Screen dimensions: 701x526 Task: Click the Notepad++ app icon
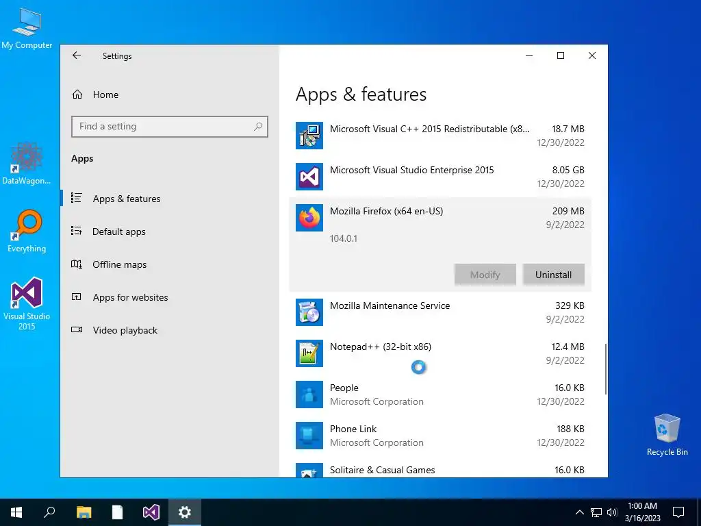point(309,353)
